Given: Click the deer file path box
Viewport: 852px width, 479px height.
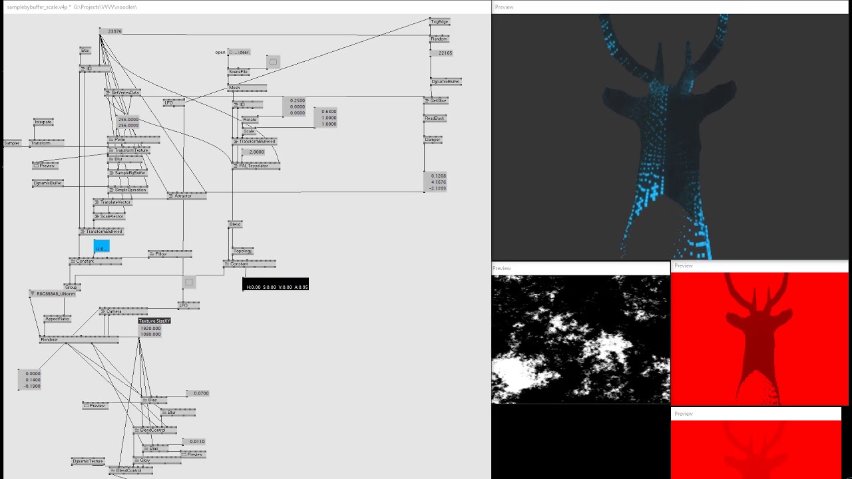Looking at the screenshot, I should (239, 52).
